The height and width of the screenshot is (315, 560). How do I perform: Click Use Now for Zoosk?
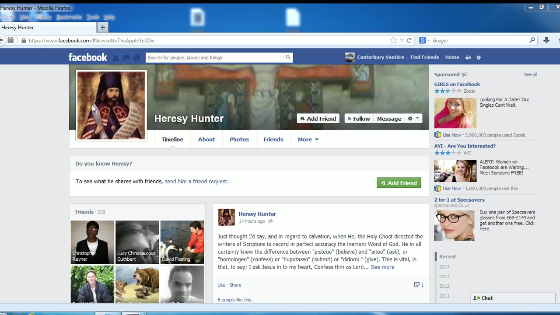pyautogui.click(x=451, y=135)
